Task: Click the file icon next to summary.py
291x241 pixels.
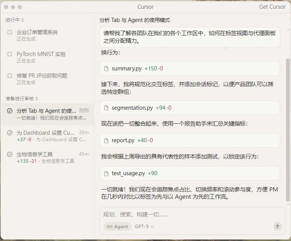Action: 106,68
